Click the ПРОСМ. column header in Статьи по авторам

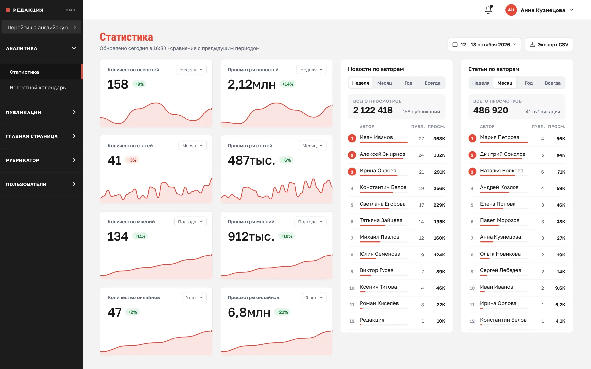coord(557,126)
